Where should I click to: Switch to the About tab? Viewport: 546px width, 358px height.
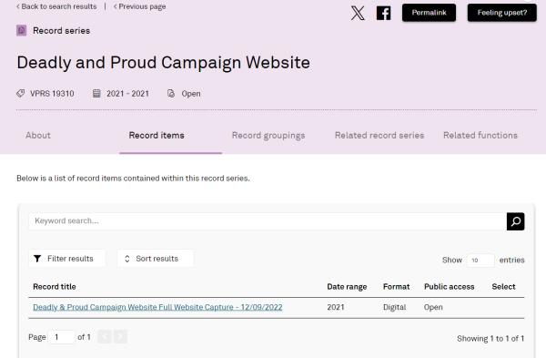tap(38, 135)
